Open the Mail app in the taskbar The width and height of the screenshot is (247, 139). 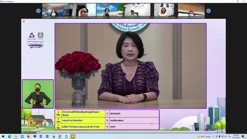tap(22, 136)
